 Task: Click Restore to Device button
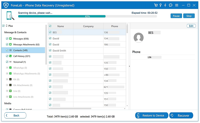coord(152,115)
